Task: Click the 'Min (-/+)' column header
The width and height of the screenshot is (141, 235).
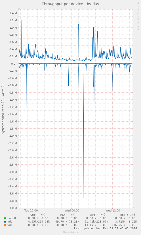Action: click(68, 215)
